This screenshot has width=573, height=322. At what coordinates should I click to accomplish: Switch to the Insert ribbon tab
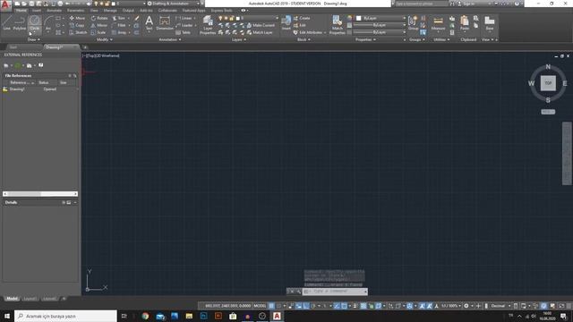(37, 11)
